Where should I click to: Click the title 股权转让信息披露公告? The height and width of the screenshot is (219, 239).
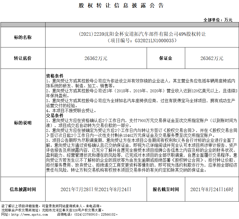click(x=121, y=6)
